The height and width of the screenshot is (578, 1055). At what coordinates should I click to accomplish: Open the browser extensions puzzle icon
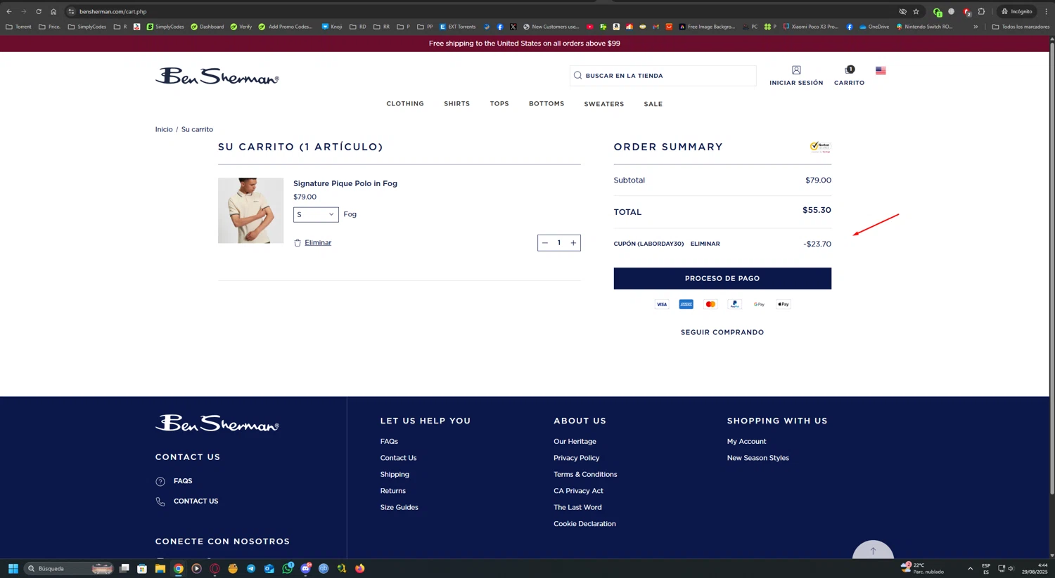coord(982,12)
